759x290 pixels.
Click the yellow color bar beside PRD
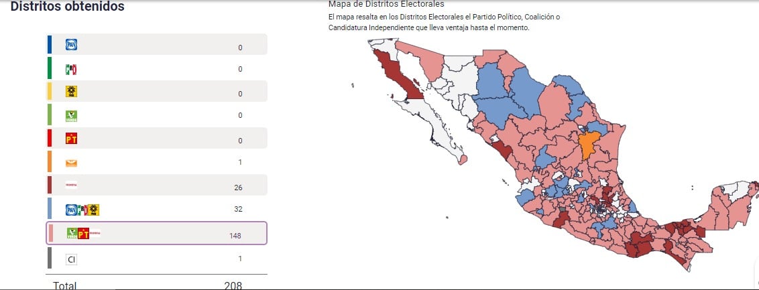[50, 91]
